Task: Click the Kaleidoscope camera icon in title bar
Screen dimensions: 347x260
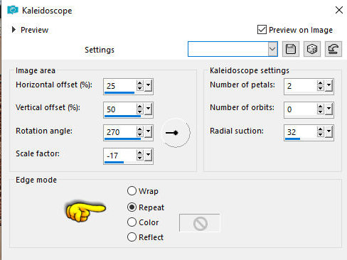Action: pyautogui.click(x=13, y=10)
